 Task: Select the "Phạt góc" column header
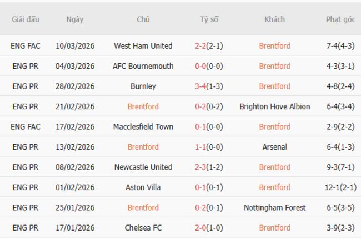coord(340,19)
